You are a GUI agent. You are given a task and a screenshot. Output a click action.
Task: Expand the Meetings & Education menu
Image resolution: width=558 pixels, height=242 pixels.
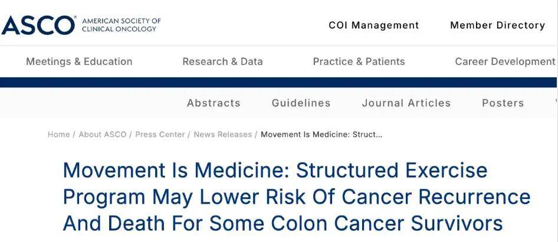tap(79, 61)
